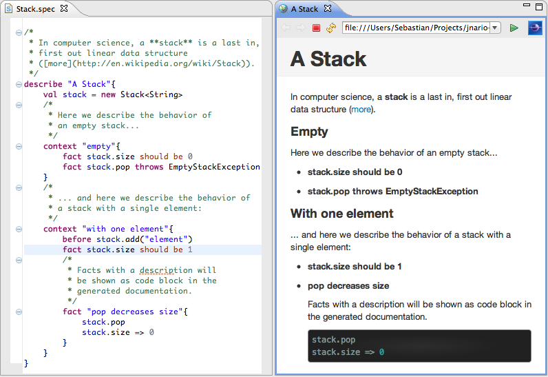Click the 'stack.size => 0' code line in editor

118,332
